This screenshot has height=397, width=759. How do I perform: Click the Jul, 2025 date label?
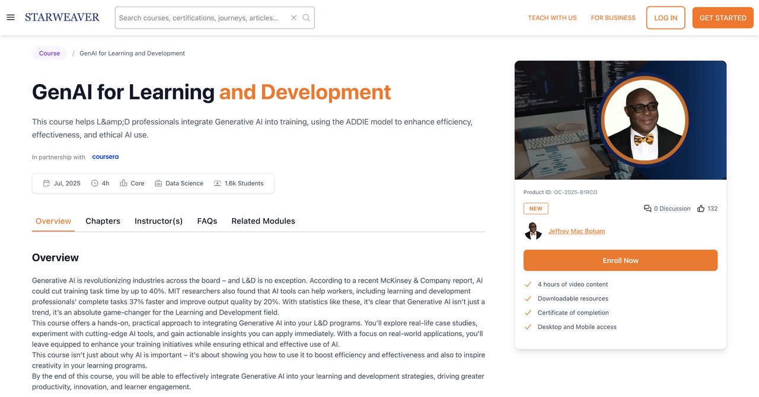67,184
